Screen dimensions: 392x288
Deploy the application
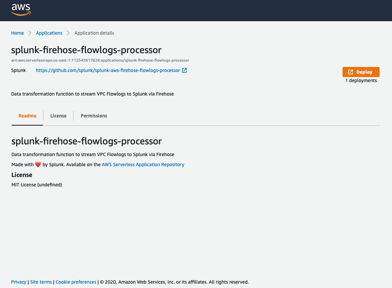coord(361,72)
